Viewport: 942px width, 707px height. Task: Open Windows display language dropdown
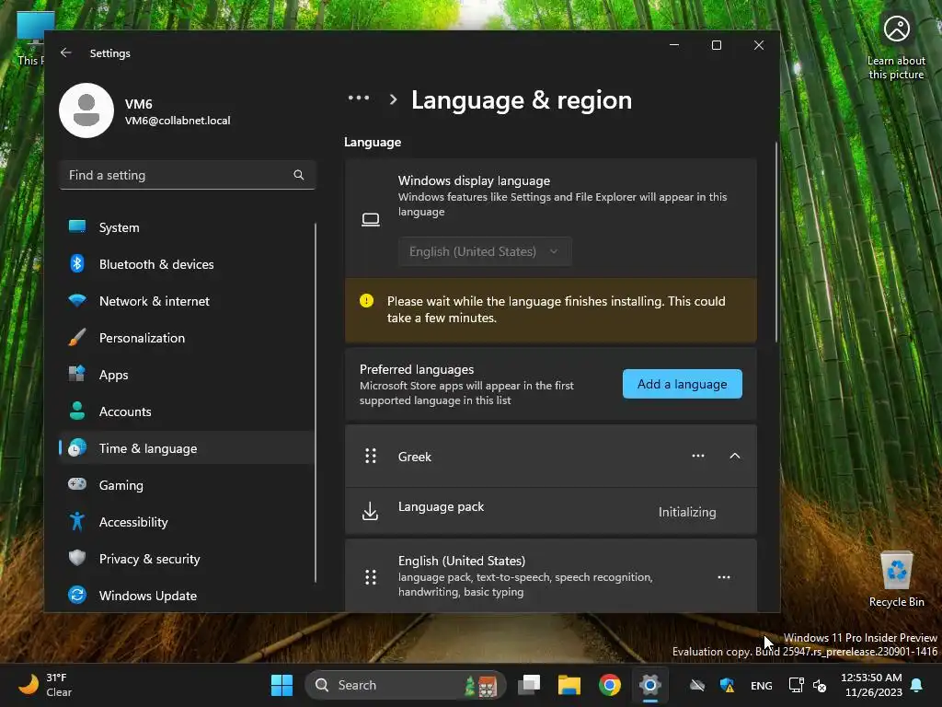pos(485,251)
